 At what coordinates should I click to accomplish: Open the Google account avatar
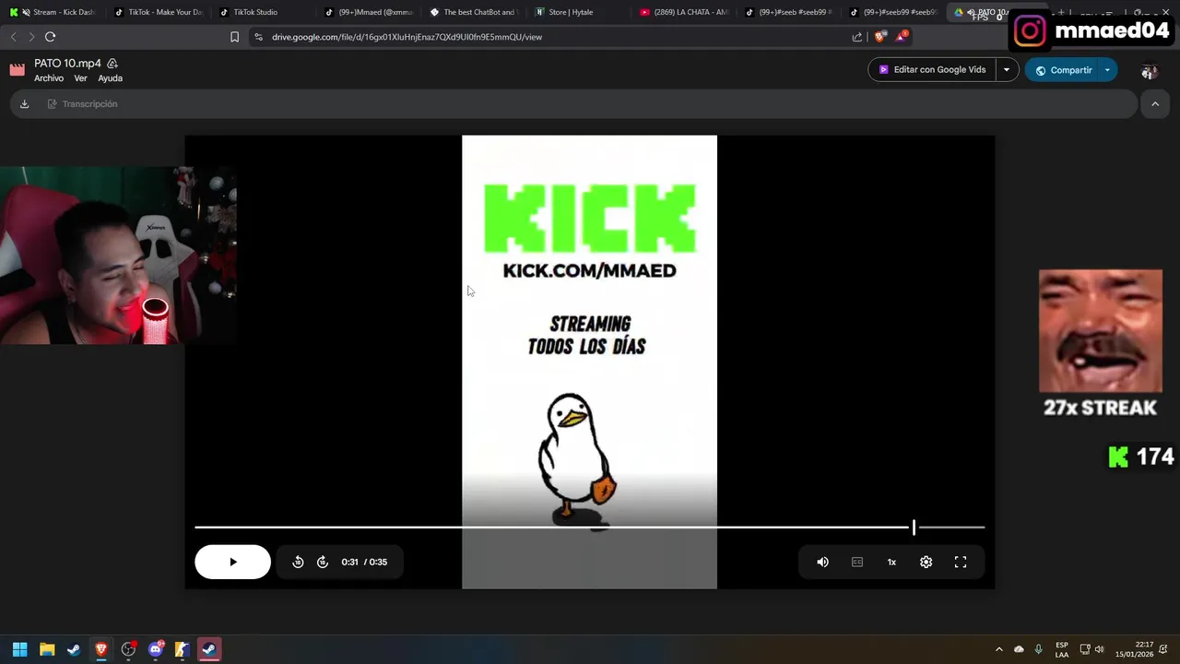coord(1149,71)
